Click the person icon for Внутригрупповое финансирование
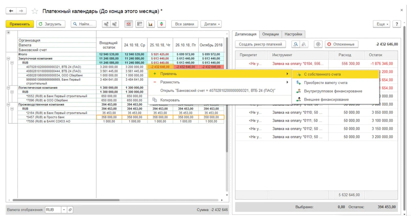Screen dimensions: 411x216 tap(298, 91)
